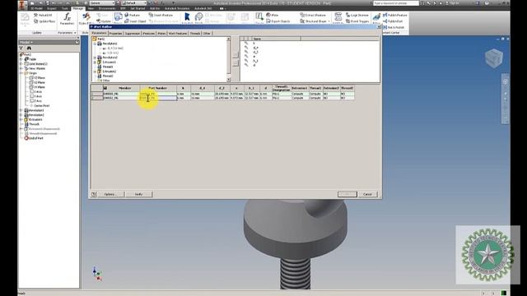Click the Rebuild All ribbon command
Screen dimensions: 527x296
point(43,15)
